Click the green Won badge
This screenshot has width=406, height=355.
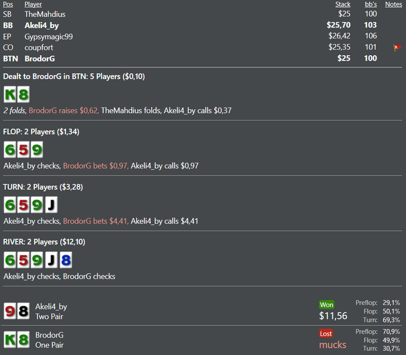tap(327, 304)
